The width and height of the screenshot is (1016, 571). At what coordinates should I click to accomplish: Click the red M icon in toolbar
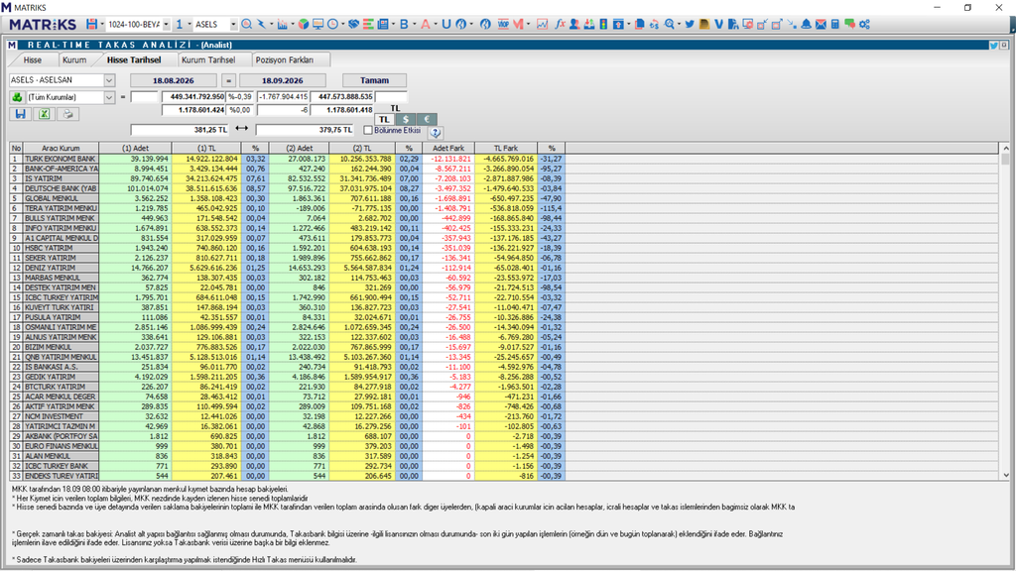coord(518,24)
